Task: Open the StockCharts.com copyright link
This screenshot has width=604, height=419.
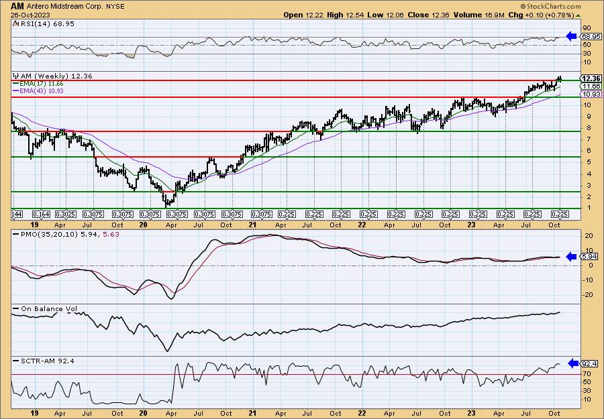Action: pyautogui.click(x=550, y=6)
